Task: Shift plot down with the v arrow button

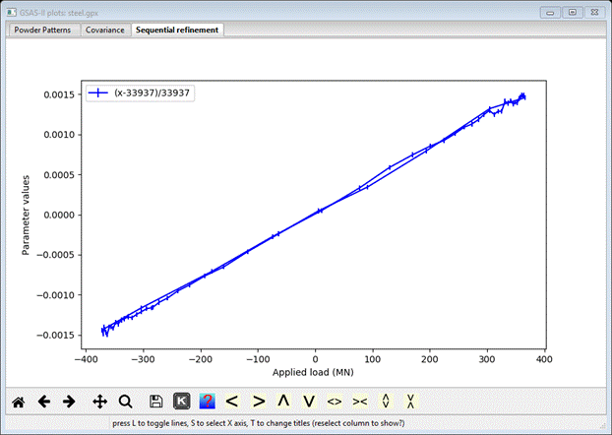Action: tap(309, 402)
